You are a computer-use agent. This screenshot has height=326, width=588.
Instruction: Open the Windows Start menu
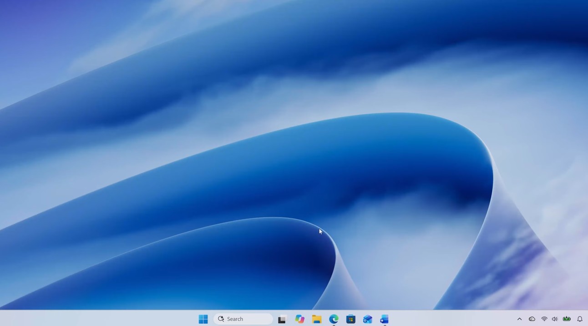[203, 319]
